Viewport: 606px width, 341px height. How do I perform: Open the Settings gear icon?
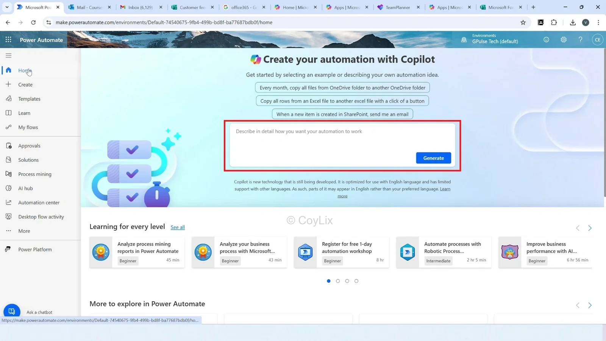564,39
